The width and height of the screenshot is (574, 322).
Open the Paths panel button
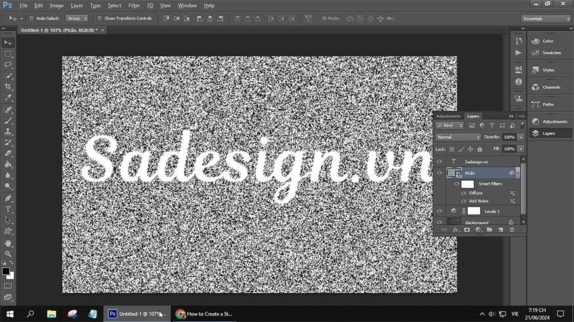coord(550,105)
